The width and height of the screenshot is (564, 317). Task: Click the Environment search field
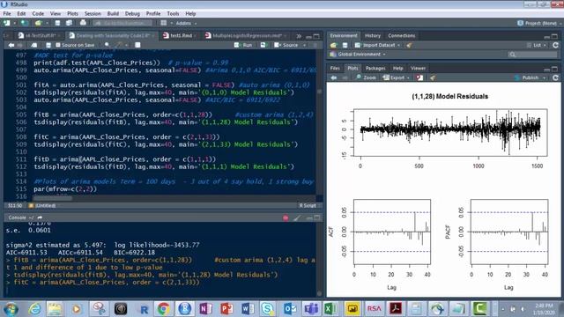pyautogui.click(x=533, y=55)
